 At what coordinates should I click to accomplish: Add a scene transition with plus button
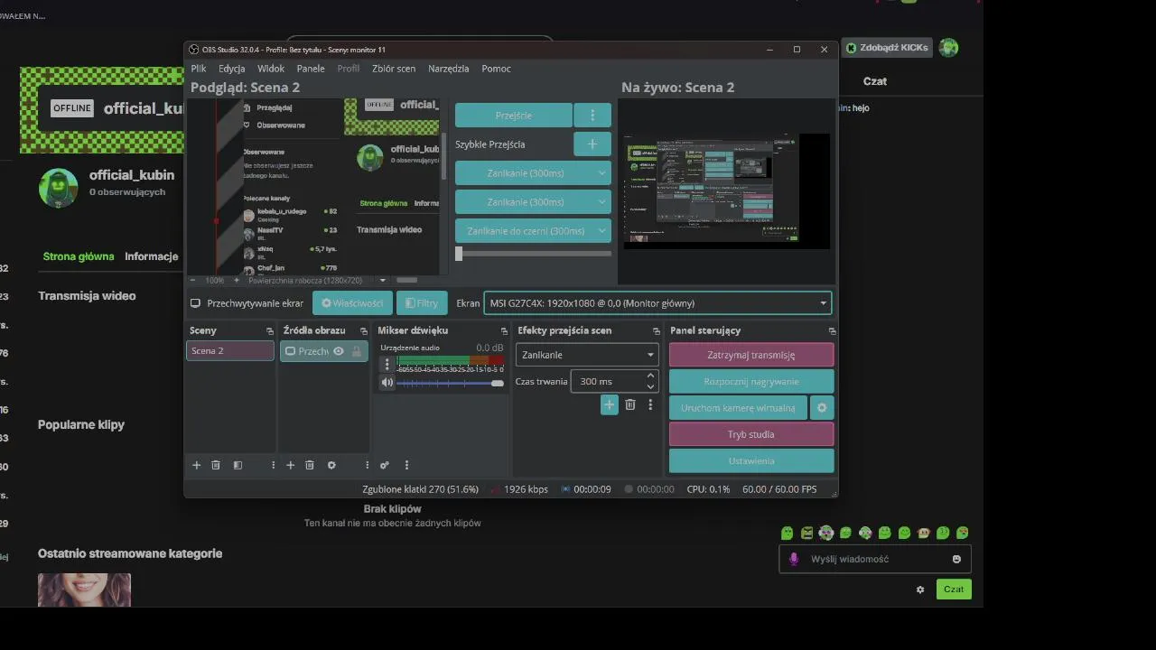(609, 405)
